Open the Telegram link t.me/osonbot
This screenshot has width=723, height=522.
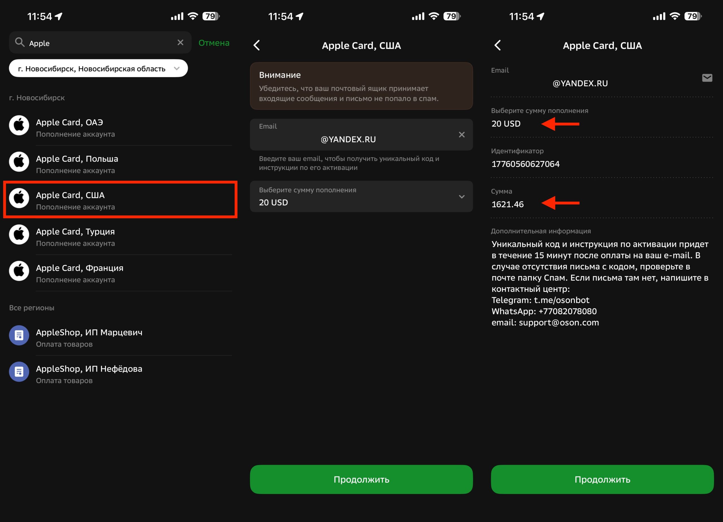[x=562, y=300]
